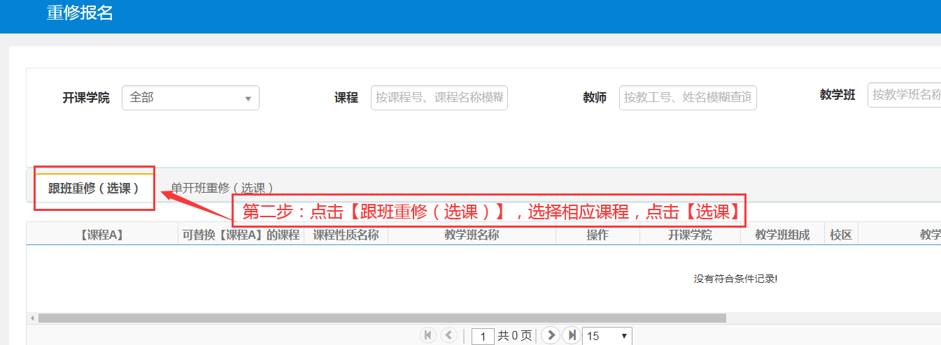Go to next page pager icon
The image size is (941, 345).
[551, 335]
